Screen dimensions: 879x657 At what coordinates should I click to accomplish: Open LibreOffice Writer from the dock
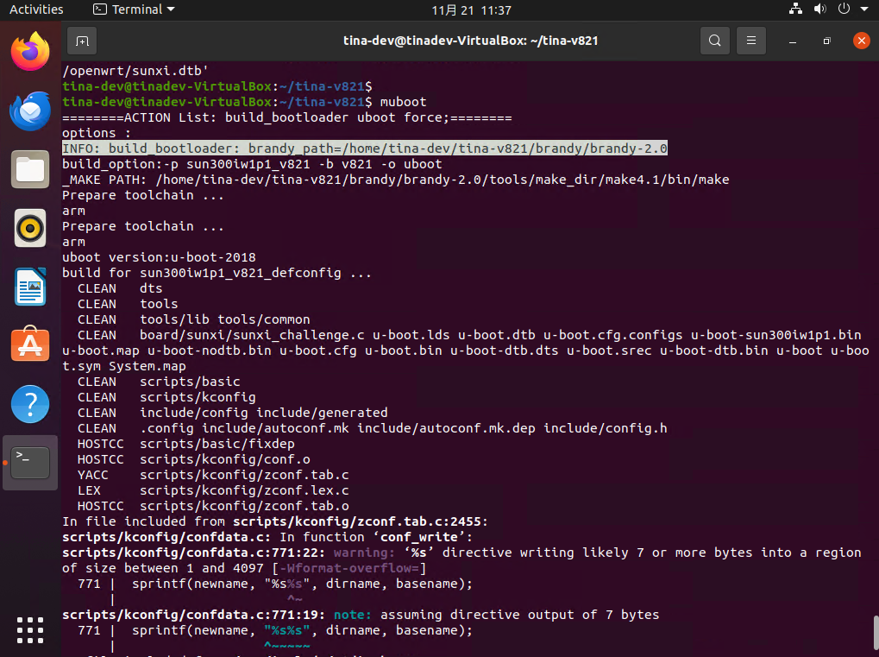pos(29,287)
